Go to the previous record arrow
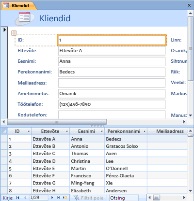The width and height of the screenshot is (194, 201). point(25,198)
